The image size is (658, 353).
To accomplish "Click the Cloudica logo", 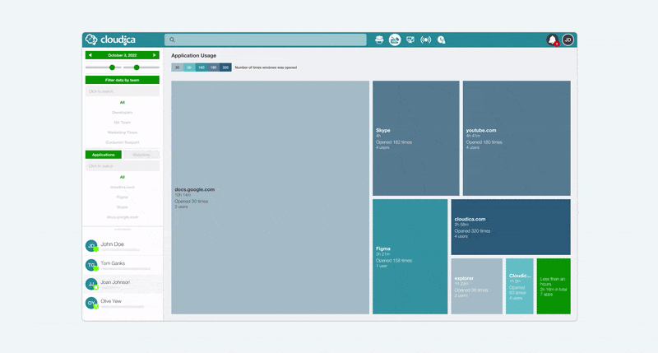I will 110,39.
